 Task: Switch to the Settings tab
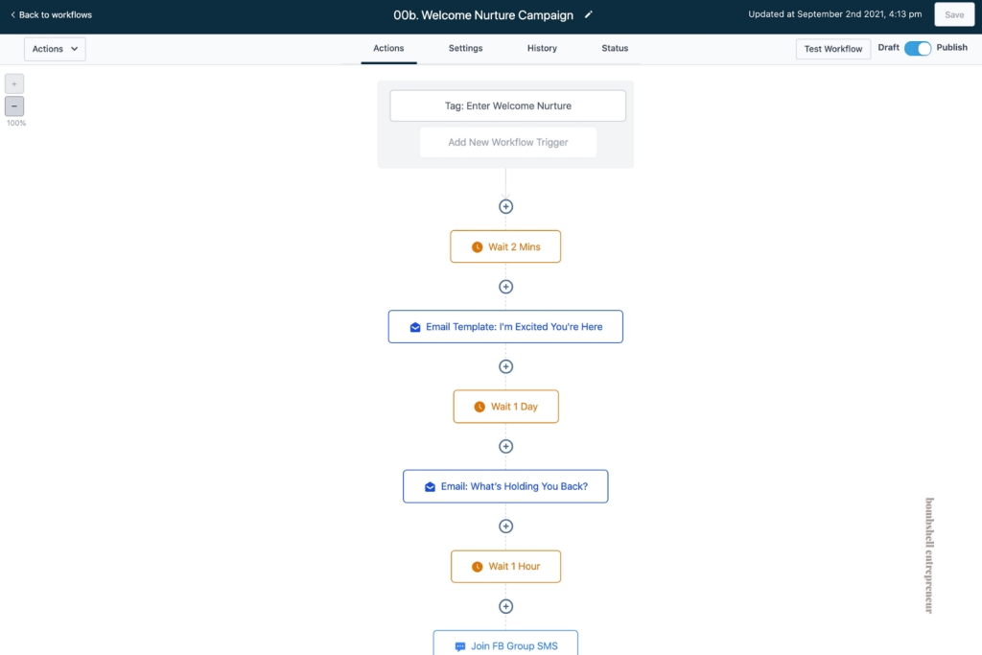[x=465, y=48]
